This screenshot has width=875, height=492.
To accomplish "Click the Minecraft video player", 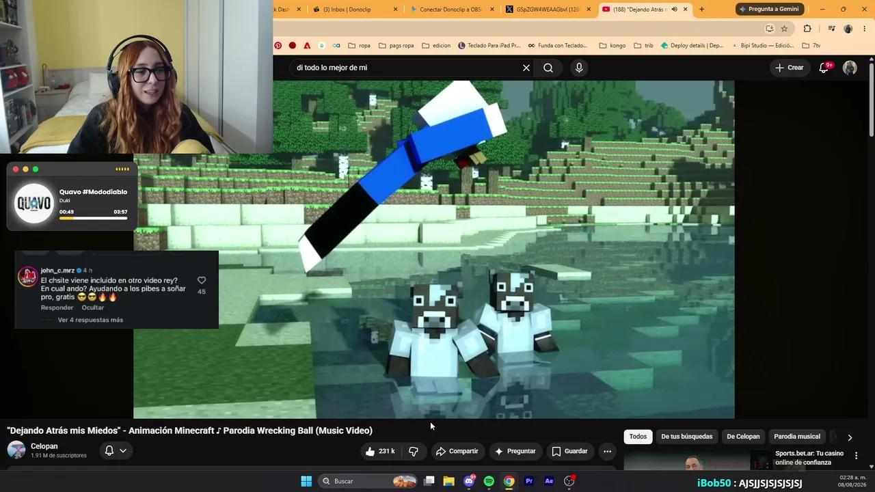I will coord(434,249).
